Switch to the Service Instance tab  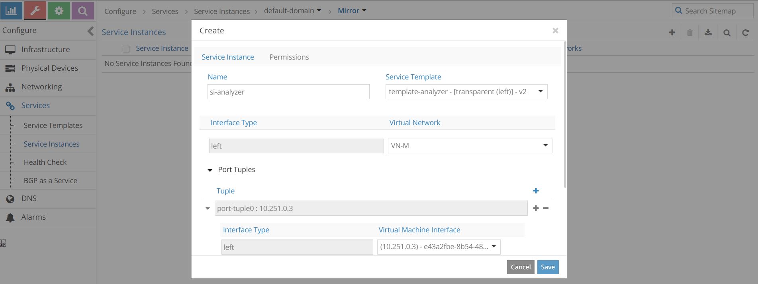(228, 57)
